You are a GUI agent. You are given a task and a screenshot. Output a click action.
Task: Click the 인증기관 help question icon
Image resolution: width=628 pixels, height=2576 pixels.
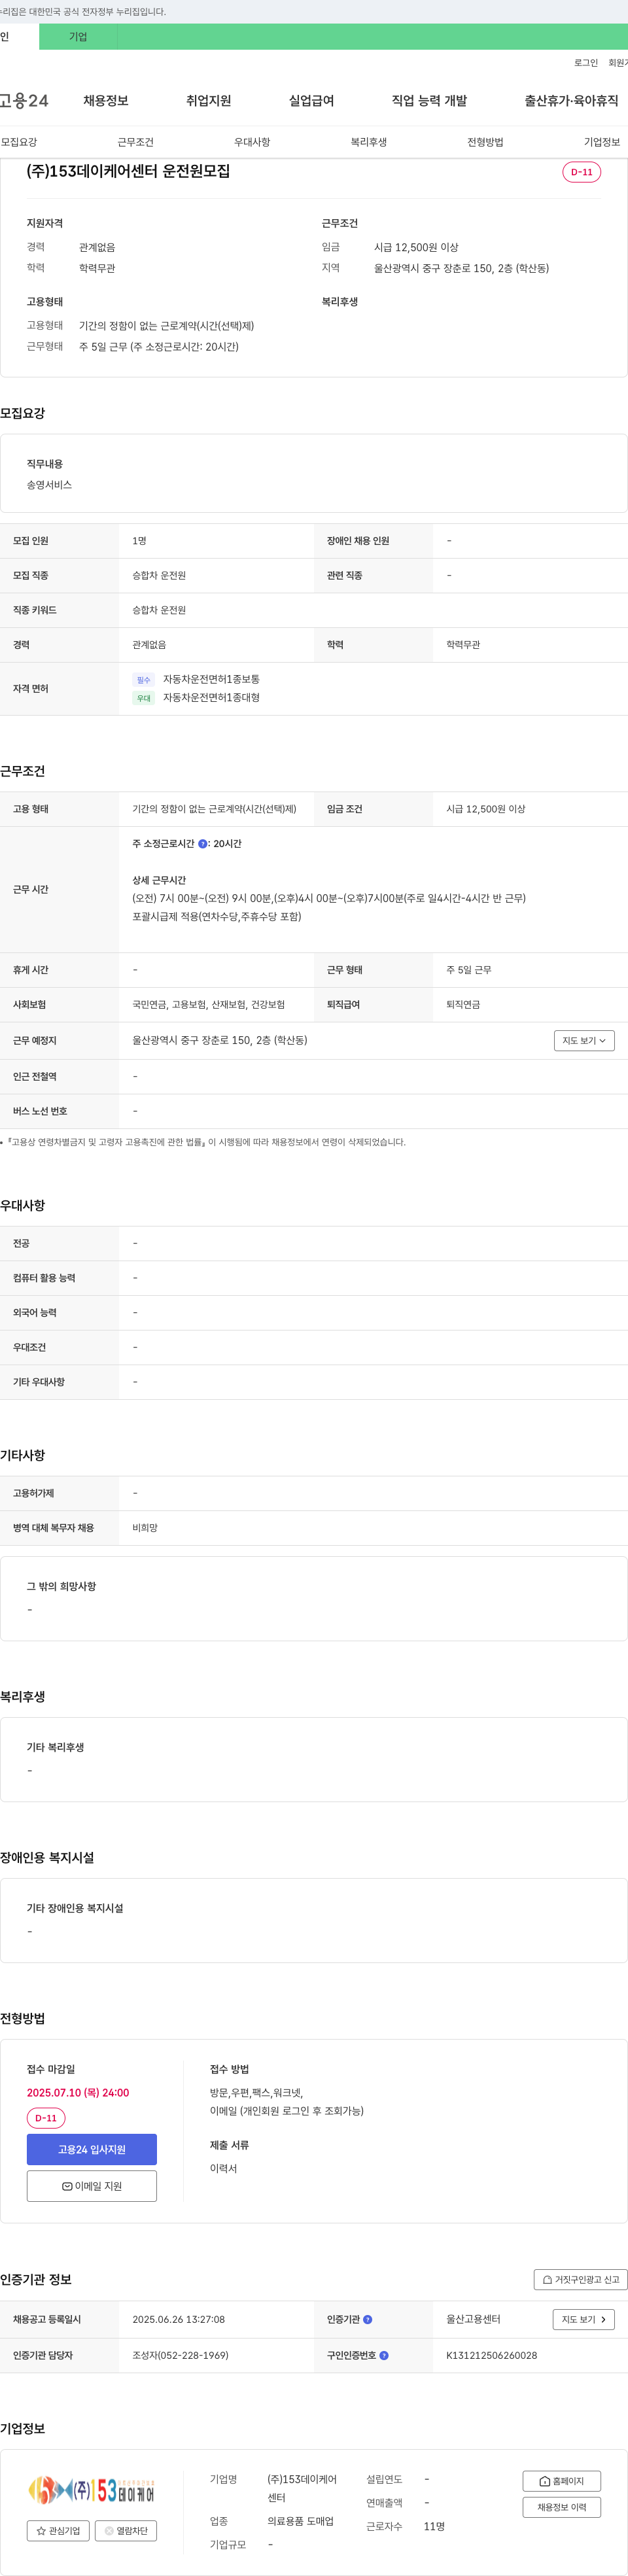point(368,2319)
